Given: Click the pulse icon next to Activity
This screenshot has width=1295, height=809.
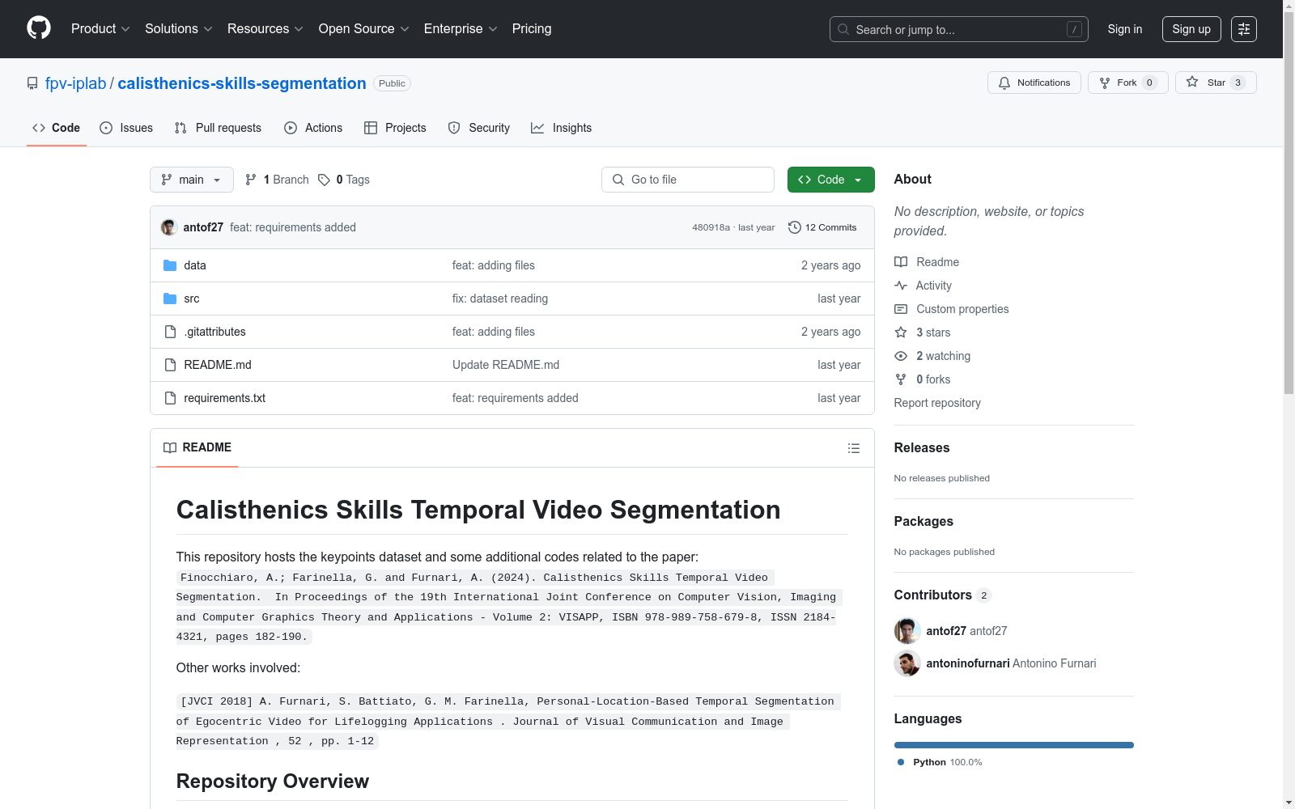Looking at the screenshot, I should pos(901,286).
